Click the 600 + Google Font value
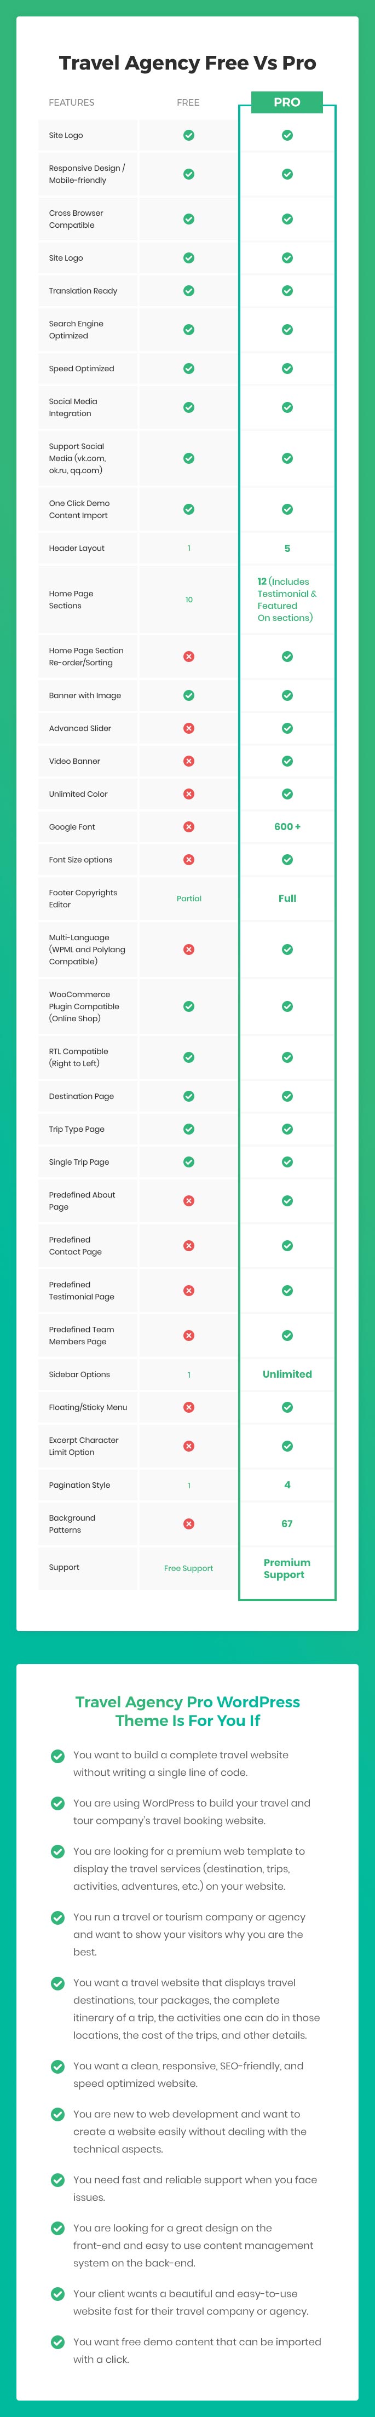 pos(287,827)
